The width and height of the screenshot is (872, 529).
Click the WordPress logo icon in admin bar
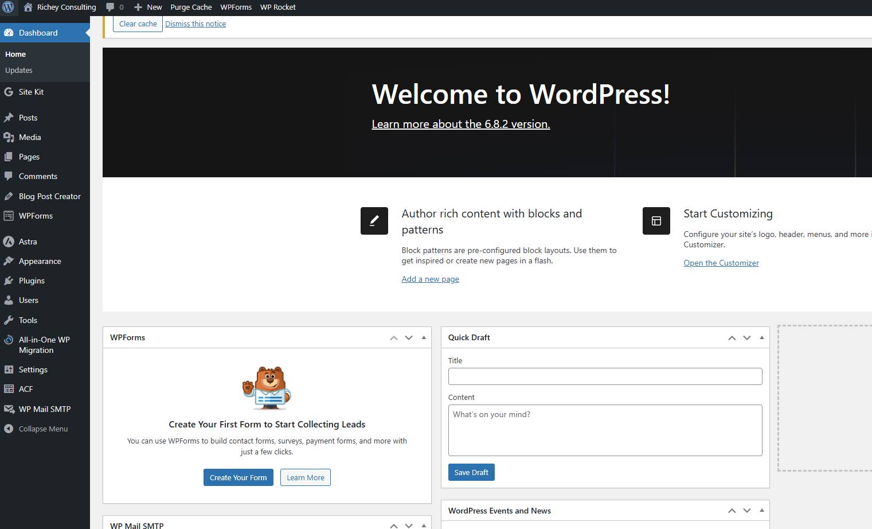[8, 7]
